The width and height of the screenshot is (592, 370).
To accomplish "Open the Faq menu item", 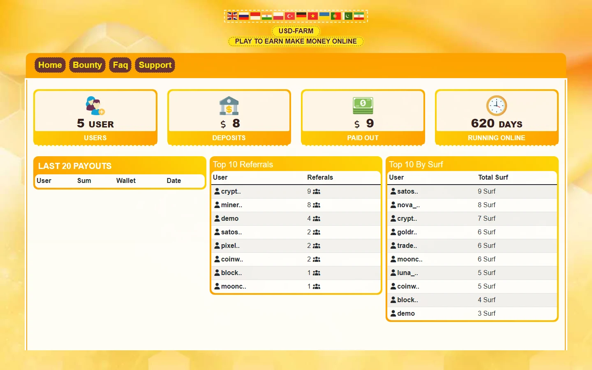I will [120, 65].
